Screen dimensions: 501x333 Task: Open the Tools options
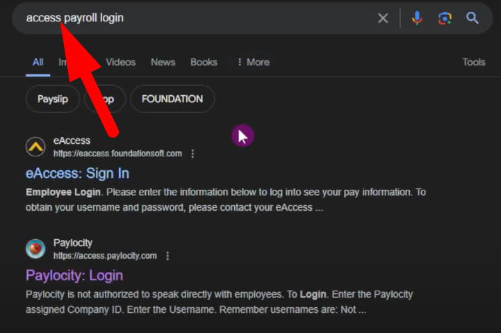pos(474,62)
